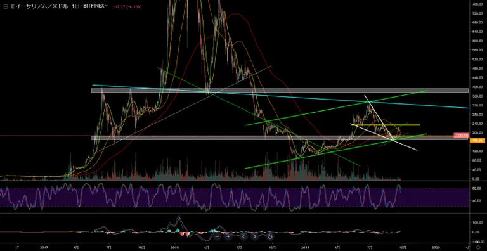Image resolution: width=487 pixels, height=251 pixels.
Task: Select the lower gray horizontal support zone
Action: [279, 138]
